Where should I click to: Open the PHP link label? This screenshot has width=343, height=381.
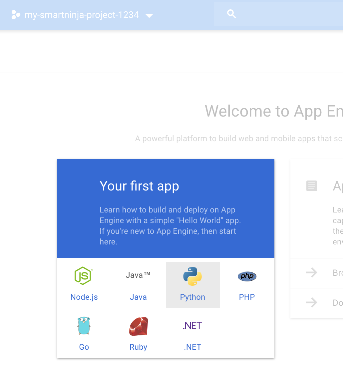click(247, 297)
